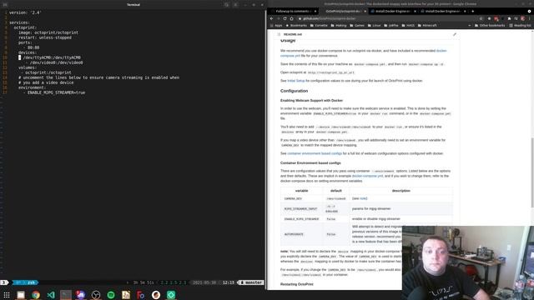Viewport: 534px width, 300px height.
Task: Click the 'version: 2.4' line in Terminal
Action: click(x=26, y=12)
